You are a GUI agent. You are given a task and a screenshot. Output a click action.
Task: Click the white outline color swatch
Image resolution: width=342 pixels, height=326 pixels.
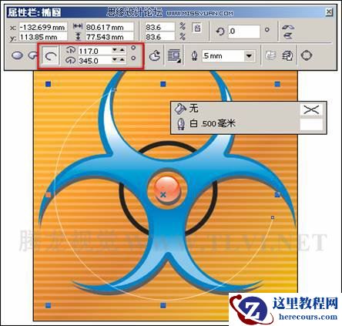(x=311, y=124)
